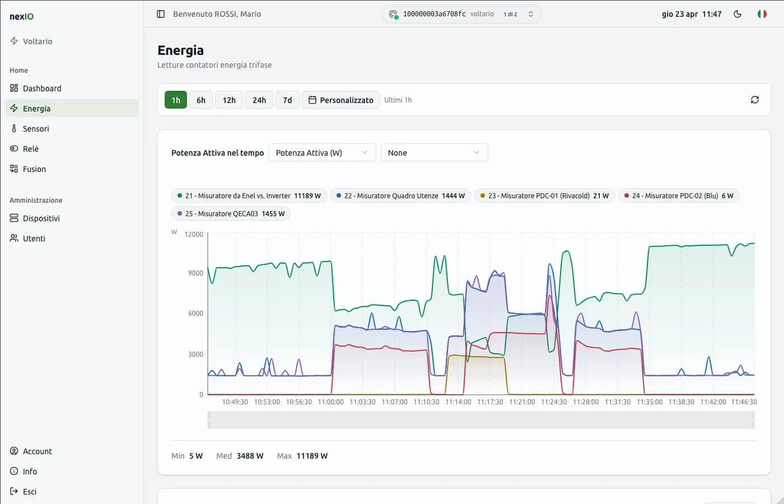784x504 pixels.
Task: Click the sidebar collapse icon near Benvenuto
Action: (x=161, y=13)
